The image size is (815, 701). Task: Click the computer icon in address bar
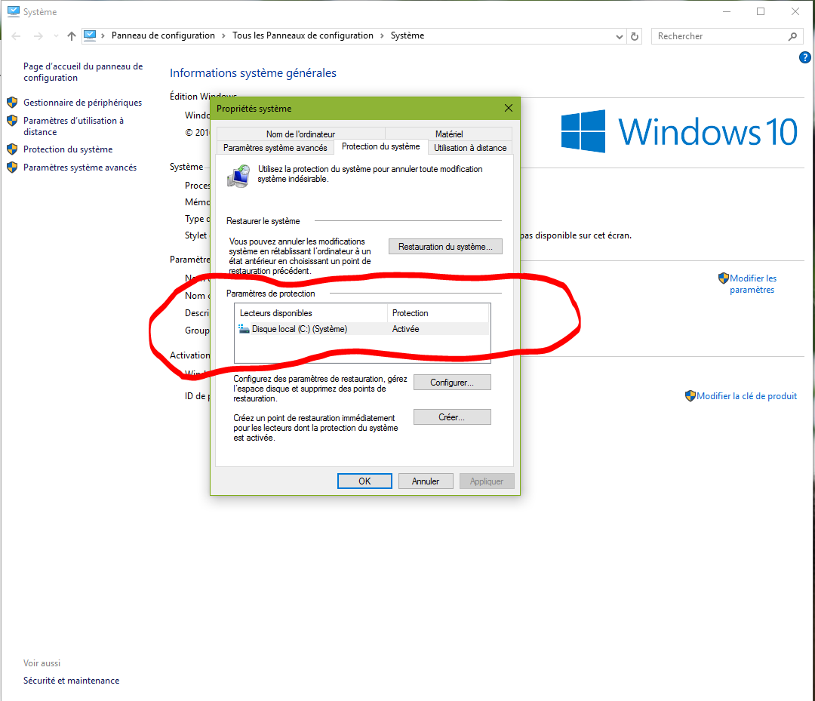(x=90, y=35)
